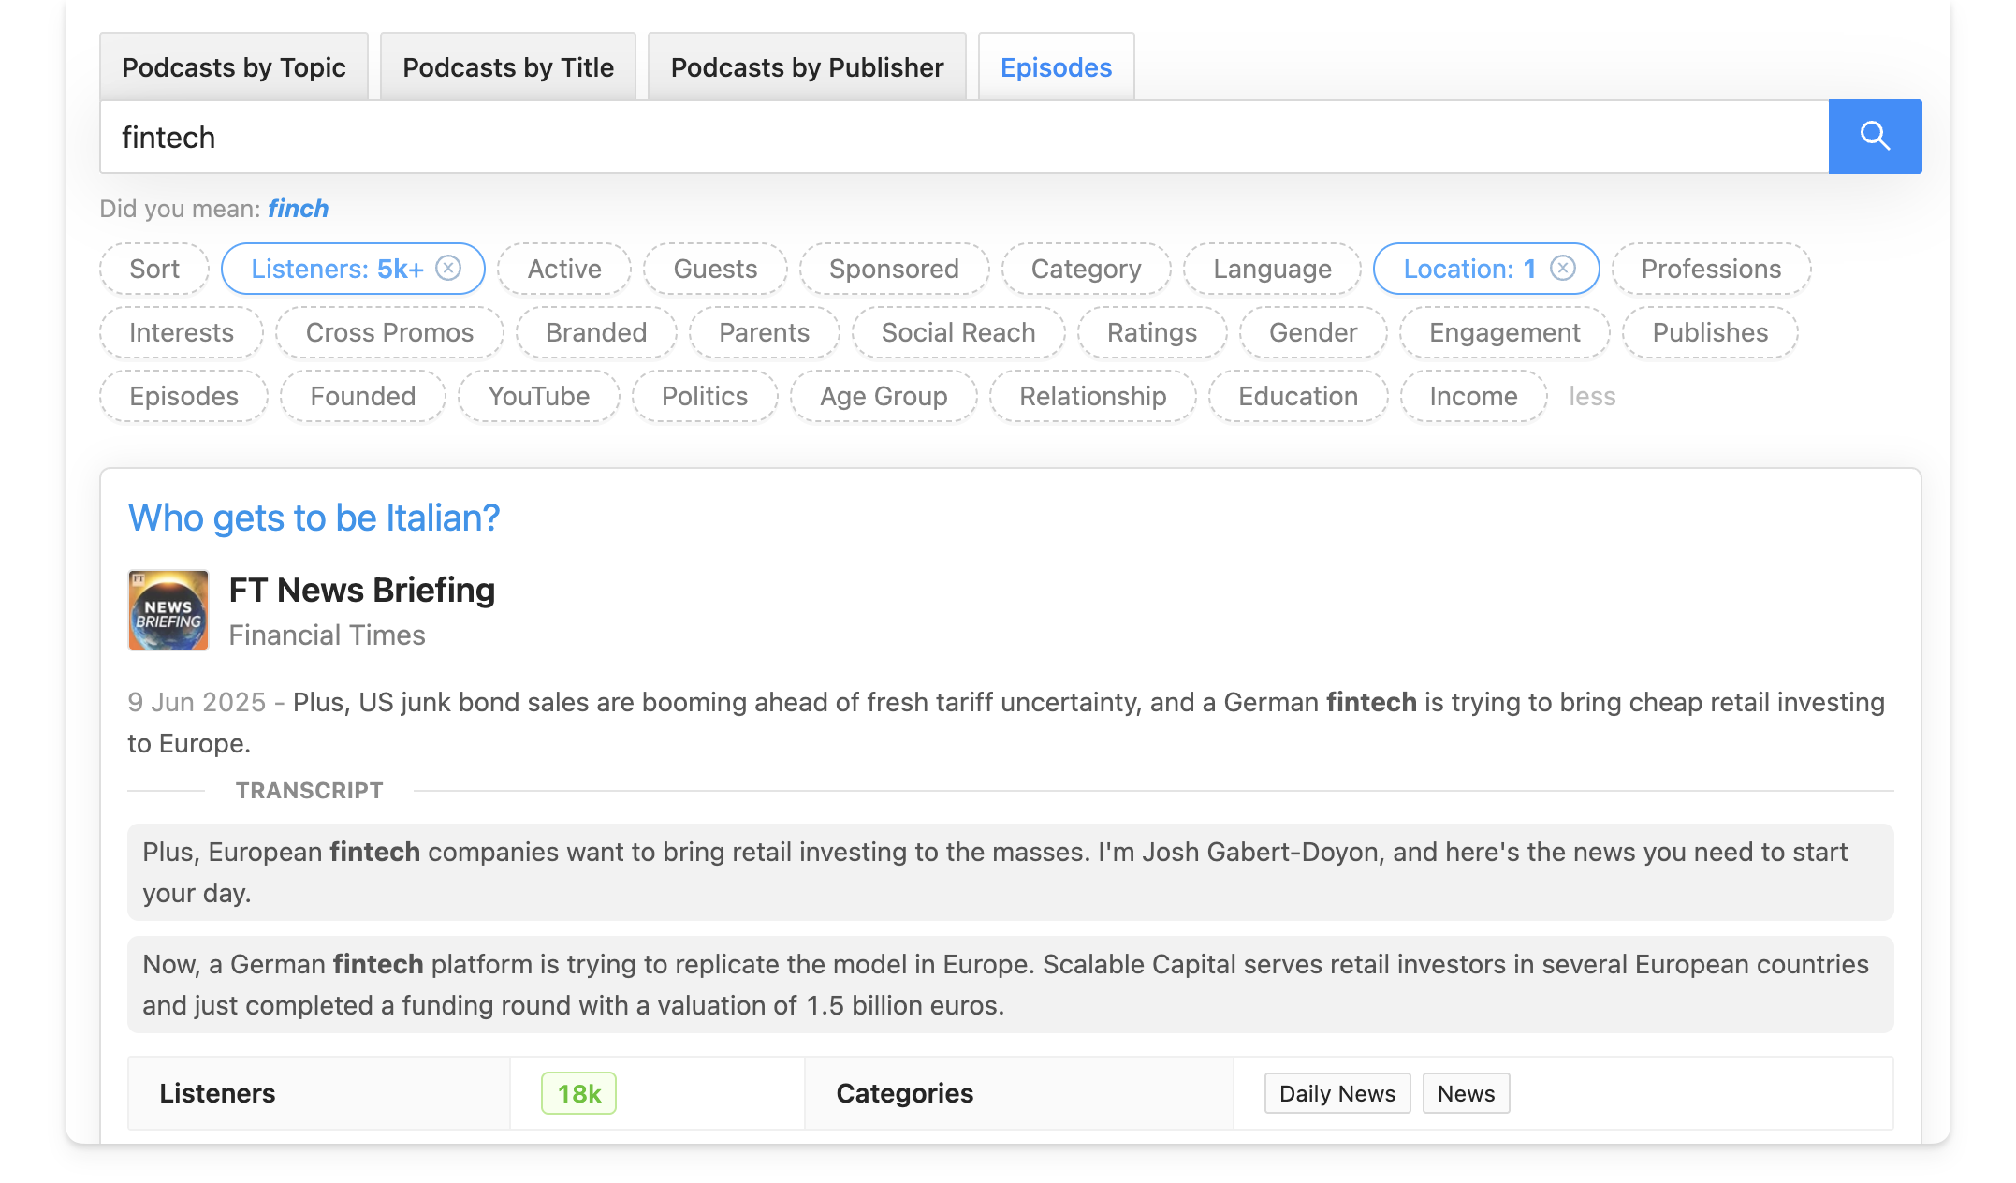Click the search magnifier icon

[1874, 136]
